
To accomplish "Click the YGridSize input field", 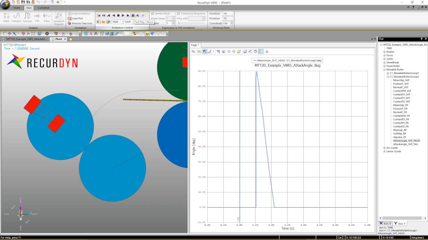I will [x=228, y=18].
